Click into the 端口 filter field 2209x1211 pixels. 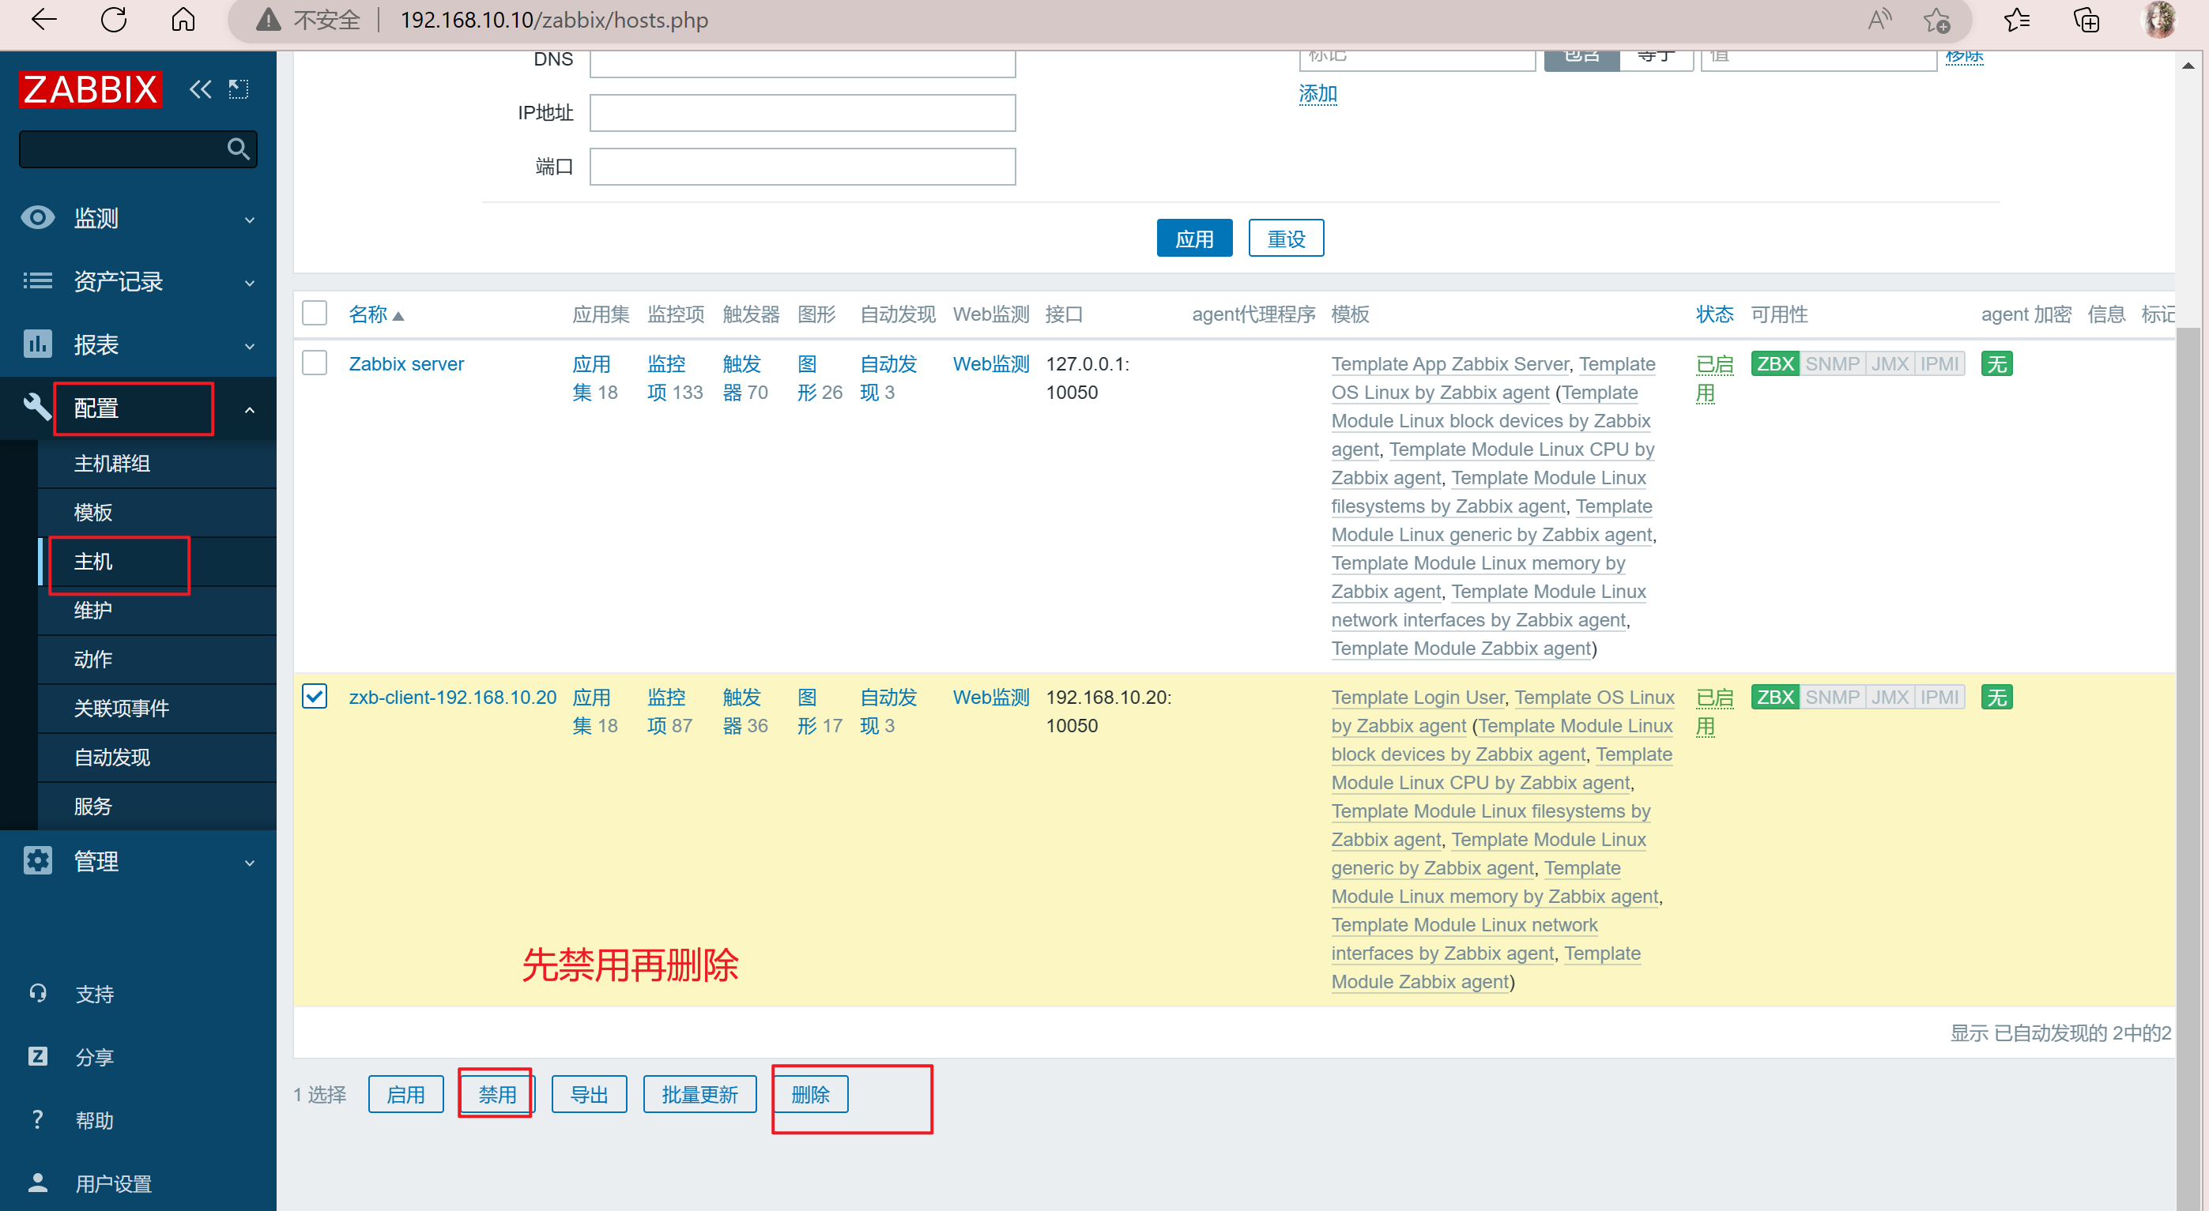803,167
